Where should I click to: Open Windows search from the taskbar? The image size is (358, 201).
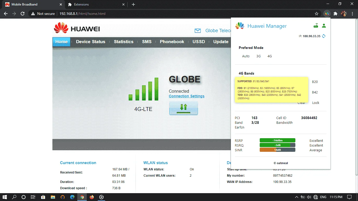coord(14,197)
